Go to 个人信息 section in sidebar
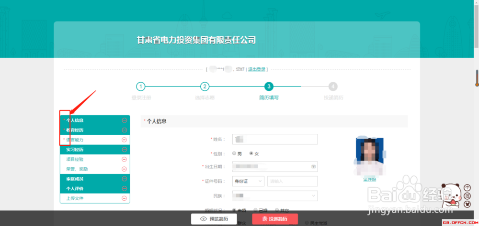 75,120
